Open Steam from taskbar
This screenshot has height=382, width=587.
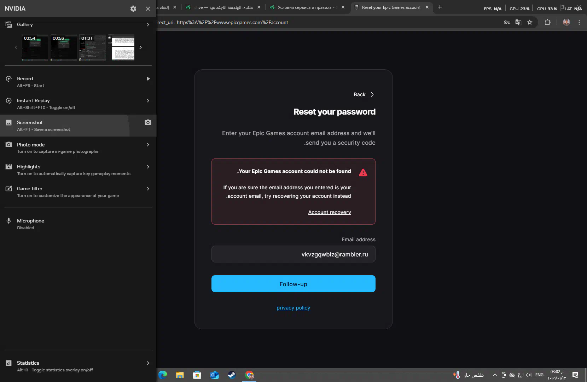click(x=232, y=375)
